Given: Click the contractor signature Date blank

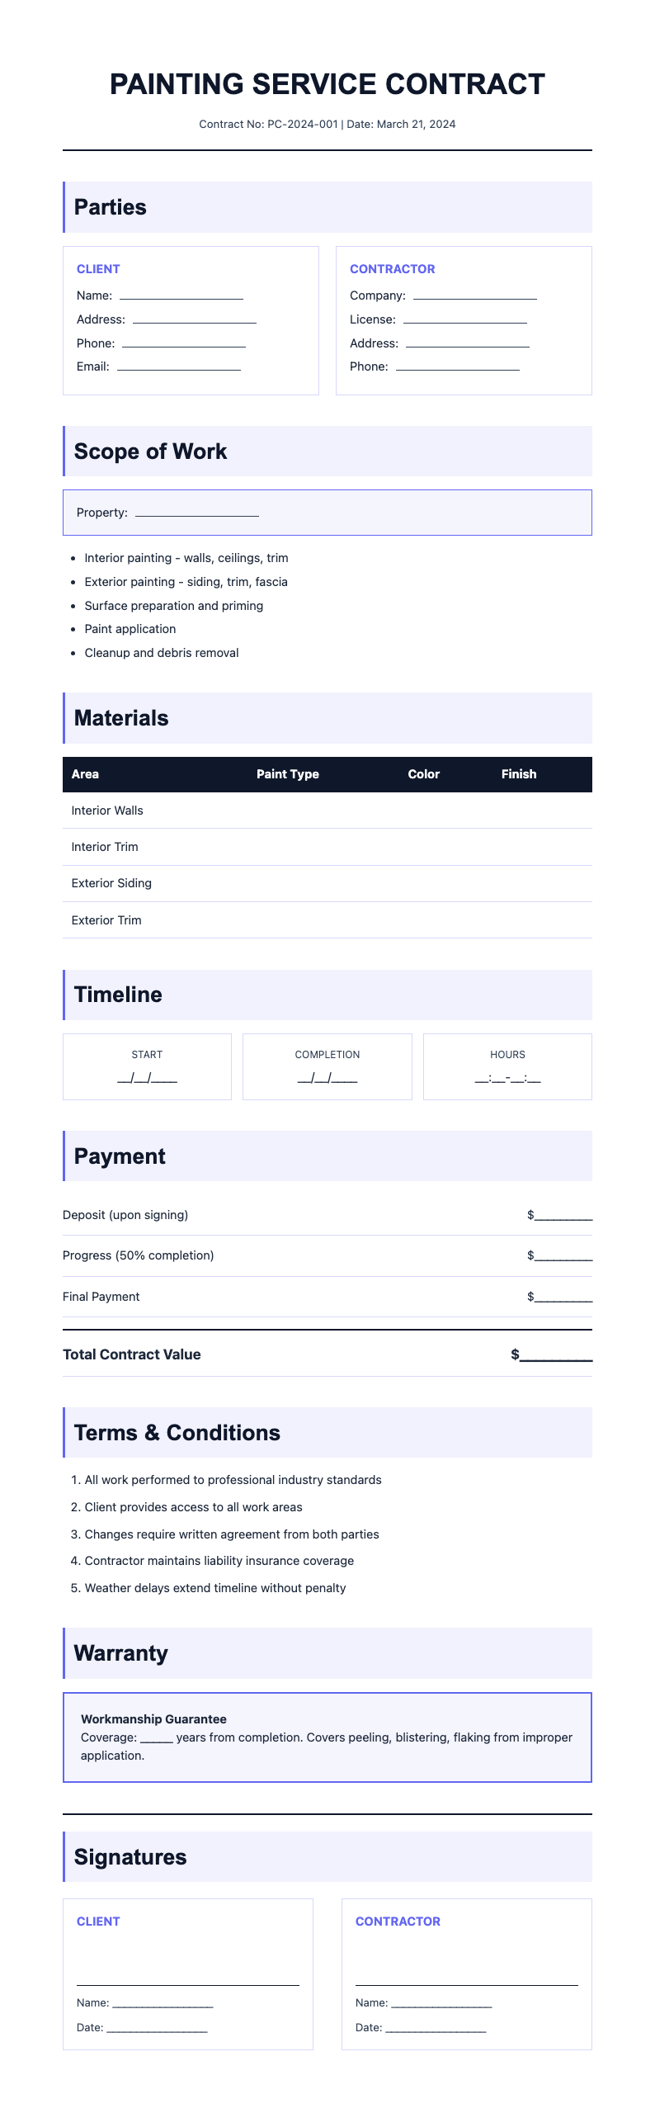Looking at the screenshot, I should tap(436, 2027).
